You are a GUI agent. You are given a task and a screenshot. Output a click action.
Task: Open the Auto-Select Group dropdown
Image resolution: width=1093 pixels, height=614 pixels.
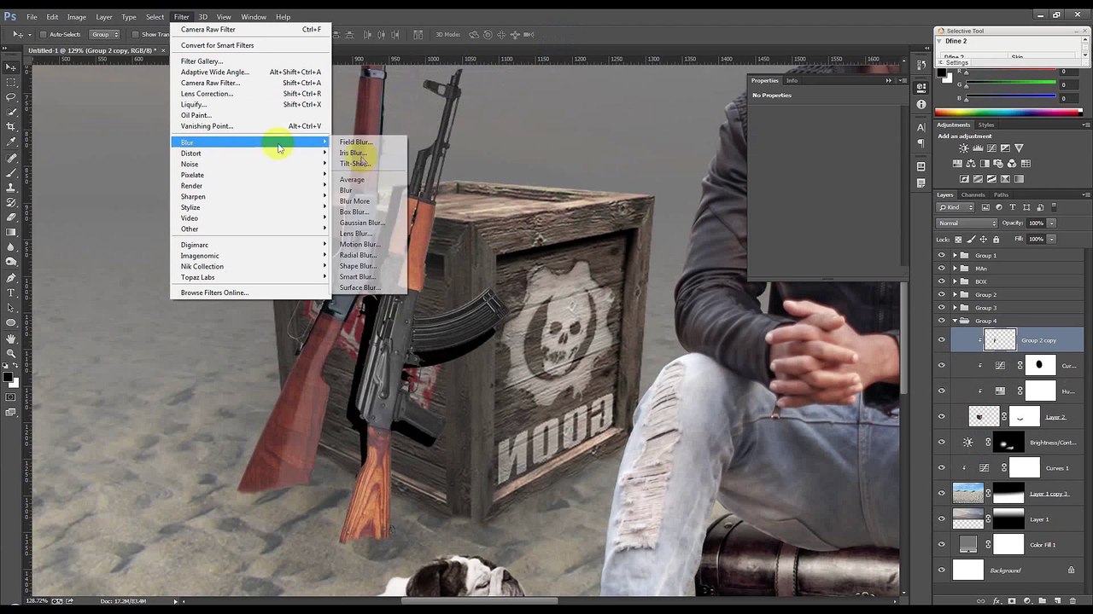(105, 34)
